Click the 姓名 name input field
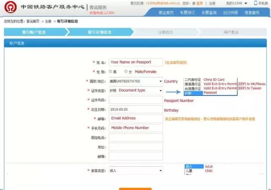The image size is (271, 190). point(136,62)
